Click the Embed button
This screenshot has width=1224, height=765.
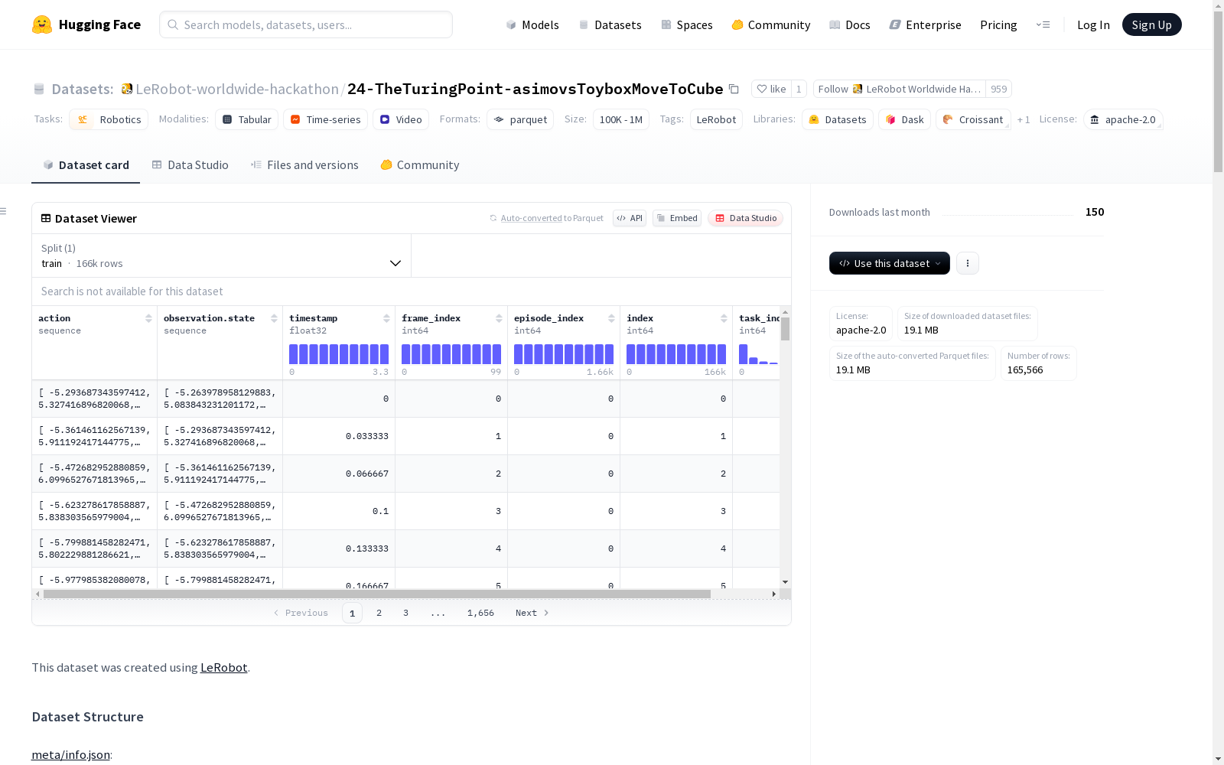tap(677, 218)
